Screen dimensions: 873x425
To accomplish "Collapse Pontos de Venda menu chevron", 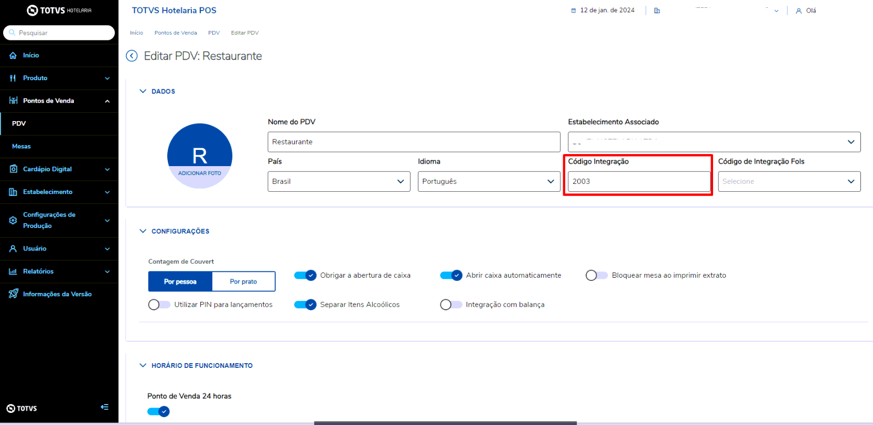I will click(x=107, y=101).
